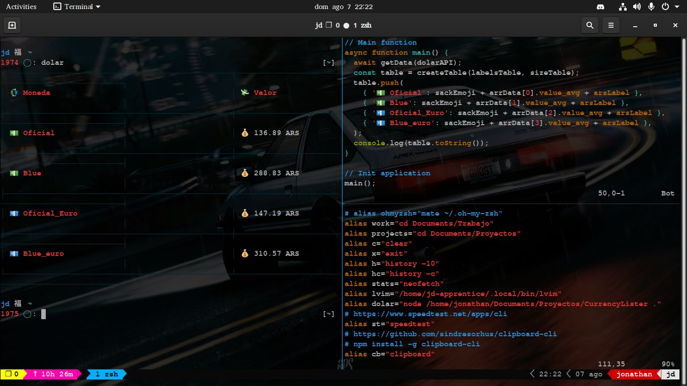Click the euro note emoji beside Blue_euro
Screen dimensions: 687x386
14,253
